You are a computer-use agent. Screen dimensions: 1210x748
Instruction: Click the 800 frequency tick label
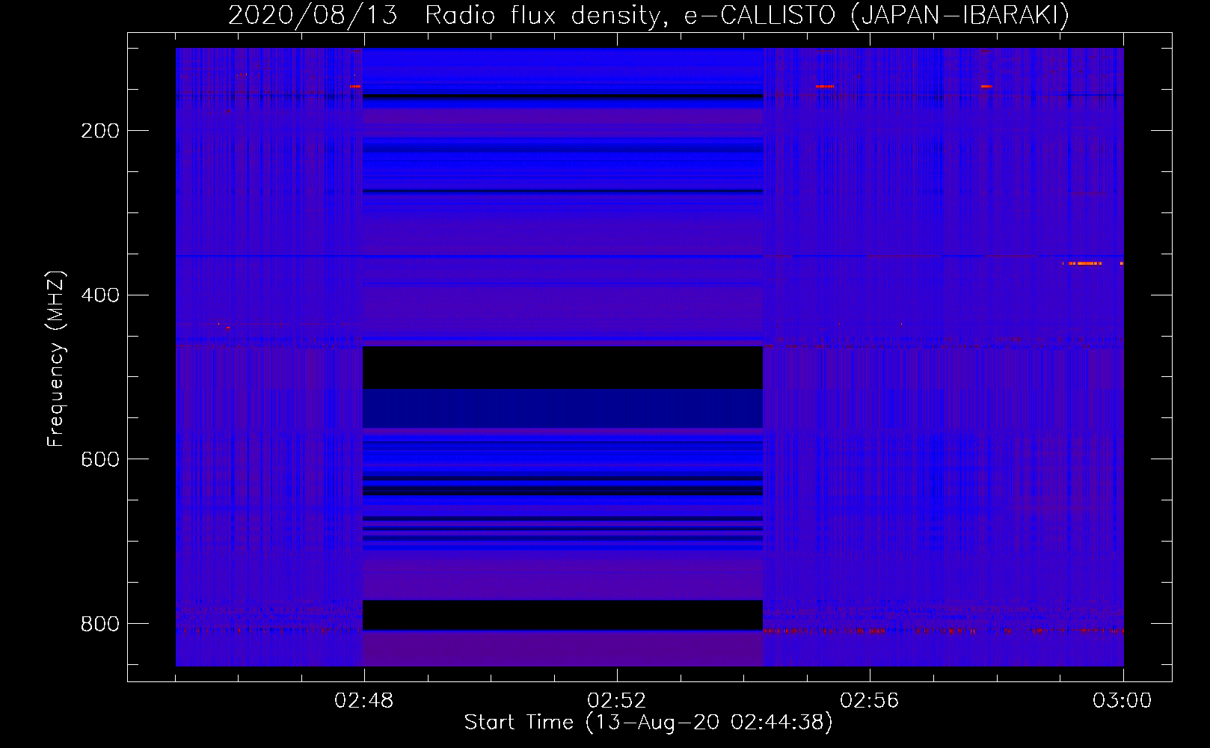click(x=100, y=624)
